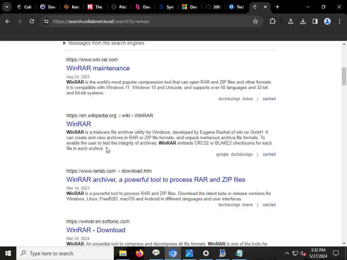
Task: Open the 'WinRAR maintenance' result
Action: point(98,68)
